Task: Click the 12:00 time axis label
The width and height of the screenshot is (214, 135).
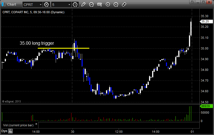Action: (x=119, y=132)
